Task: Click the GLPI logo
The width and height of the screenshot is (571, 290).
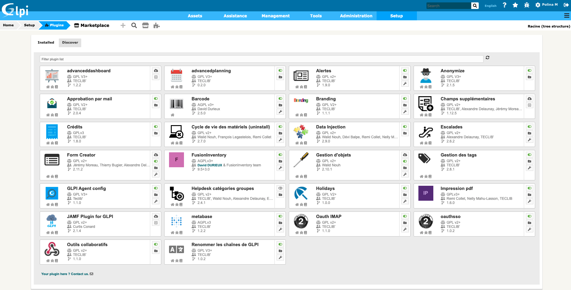Action: coord(15,10)
